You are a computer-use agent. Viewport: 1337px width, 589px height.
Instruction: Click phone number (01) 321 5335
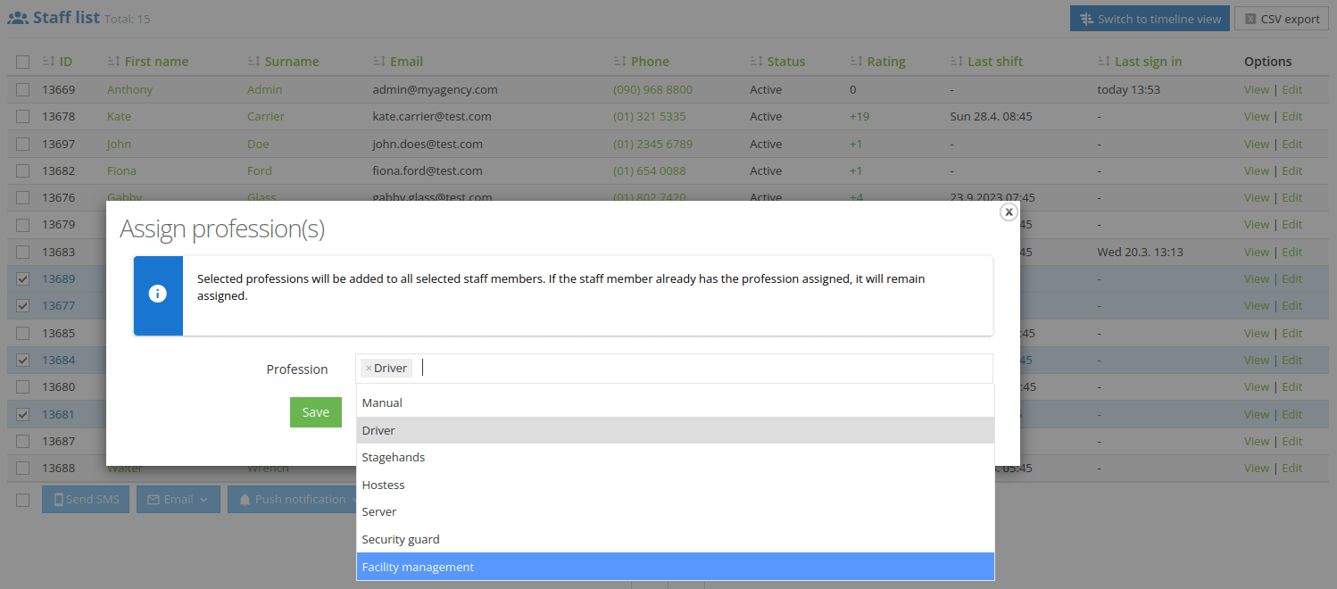point(650,117)
